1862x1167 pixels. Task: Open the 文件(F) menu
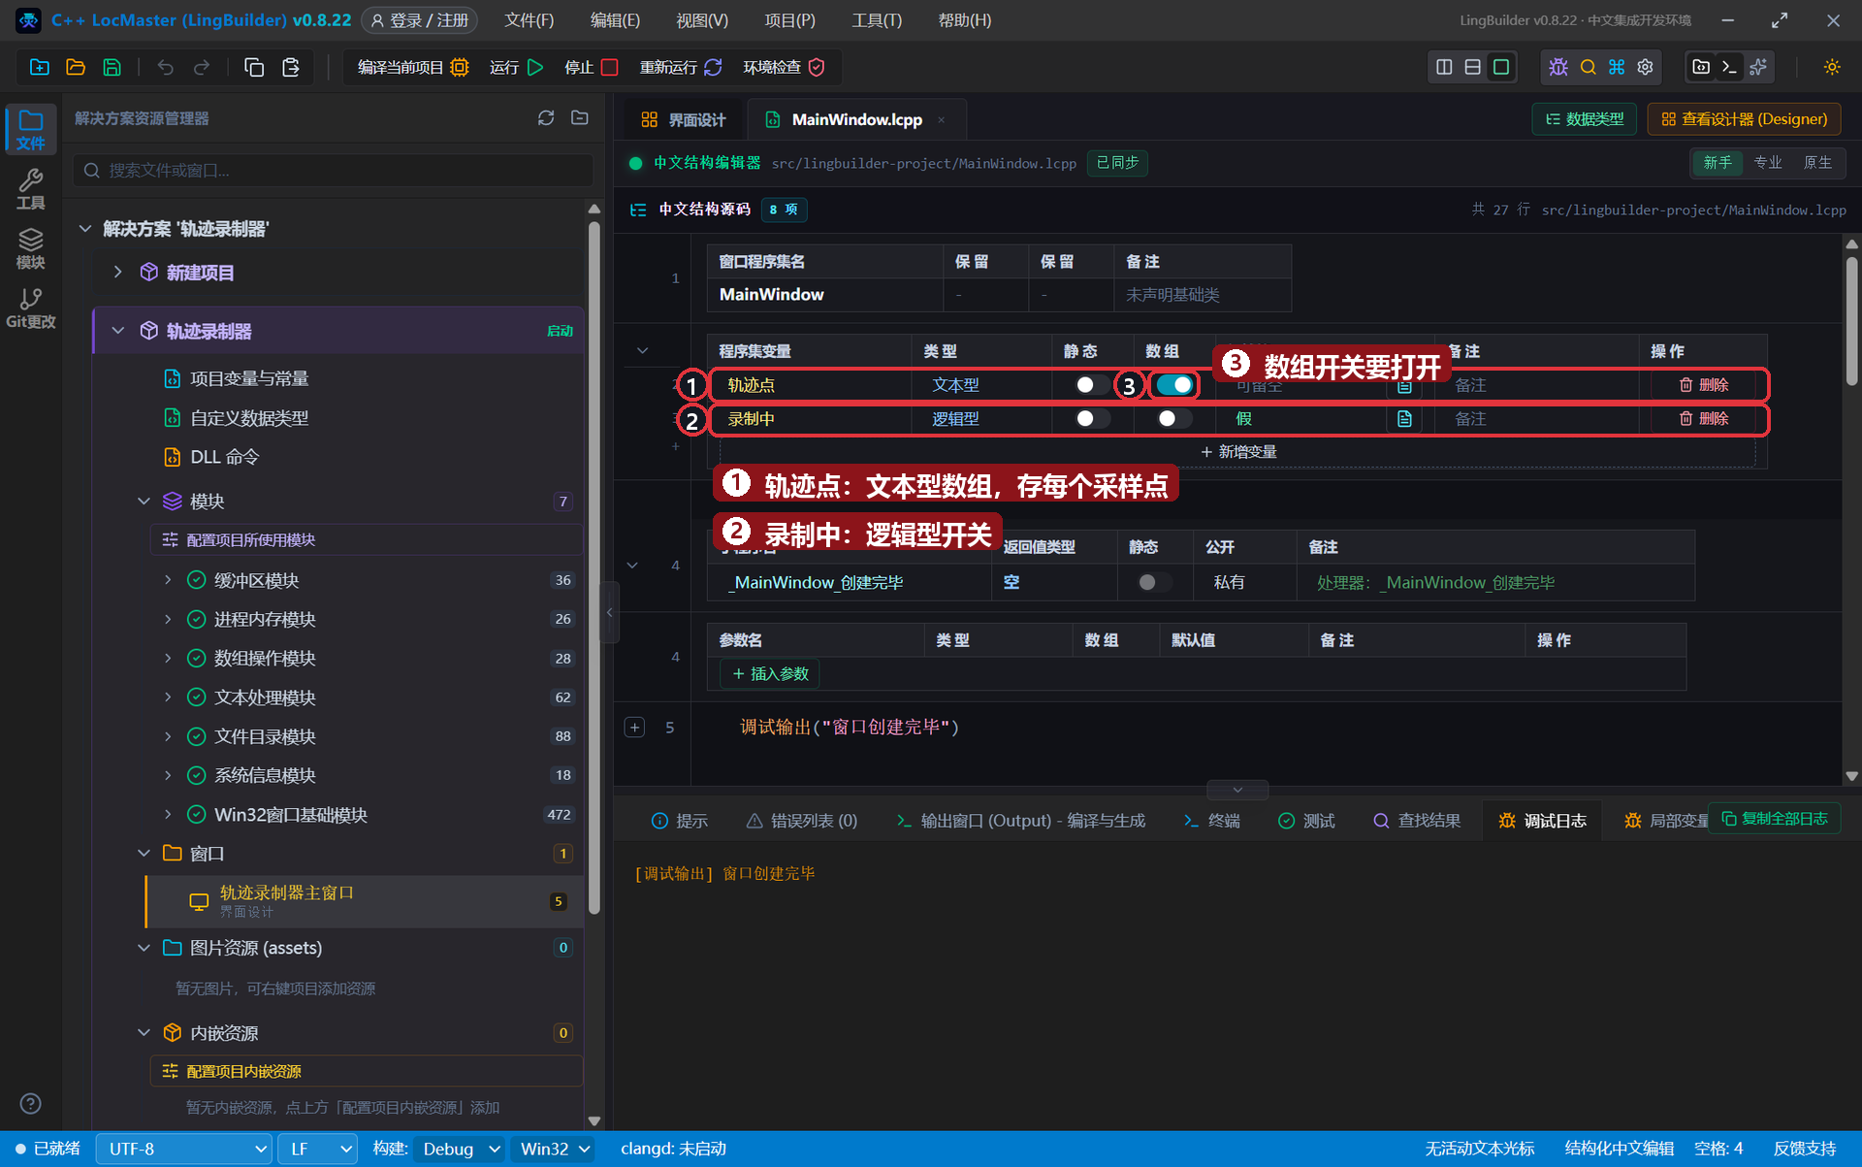[x=529, y=20]
